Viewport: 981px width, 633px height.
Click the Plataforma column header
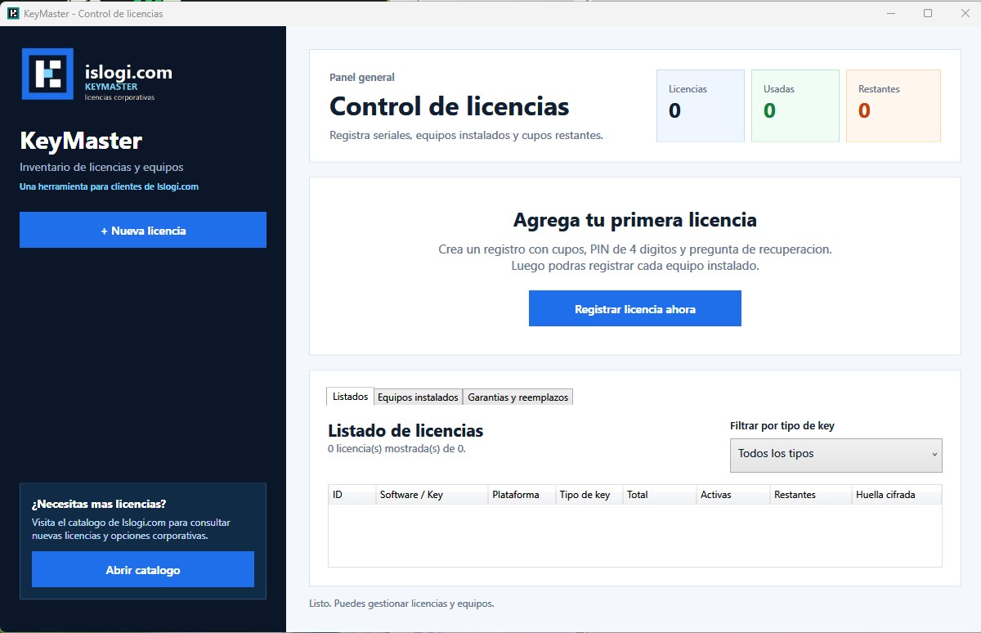pyautogui.click(x=522, y=495)
